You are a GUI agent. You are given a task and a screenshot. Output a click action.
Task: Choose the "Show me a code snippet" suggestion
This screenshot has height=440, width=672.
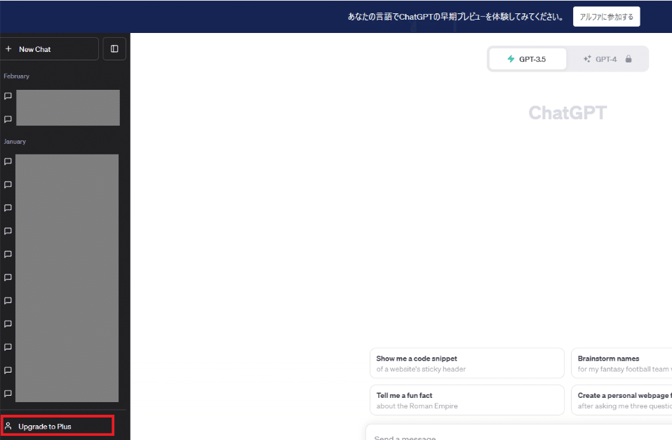(x=466, y=364)
